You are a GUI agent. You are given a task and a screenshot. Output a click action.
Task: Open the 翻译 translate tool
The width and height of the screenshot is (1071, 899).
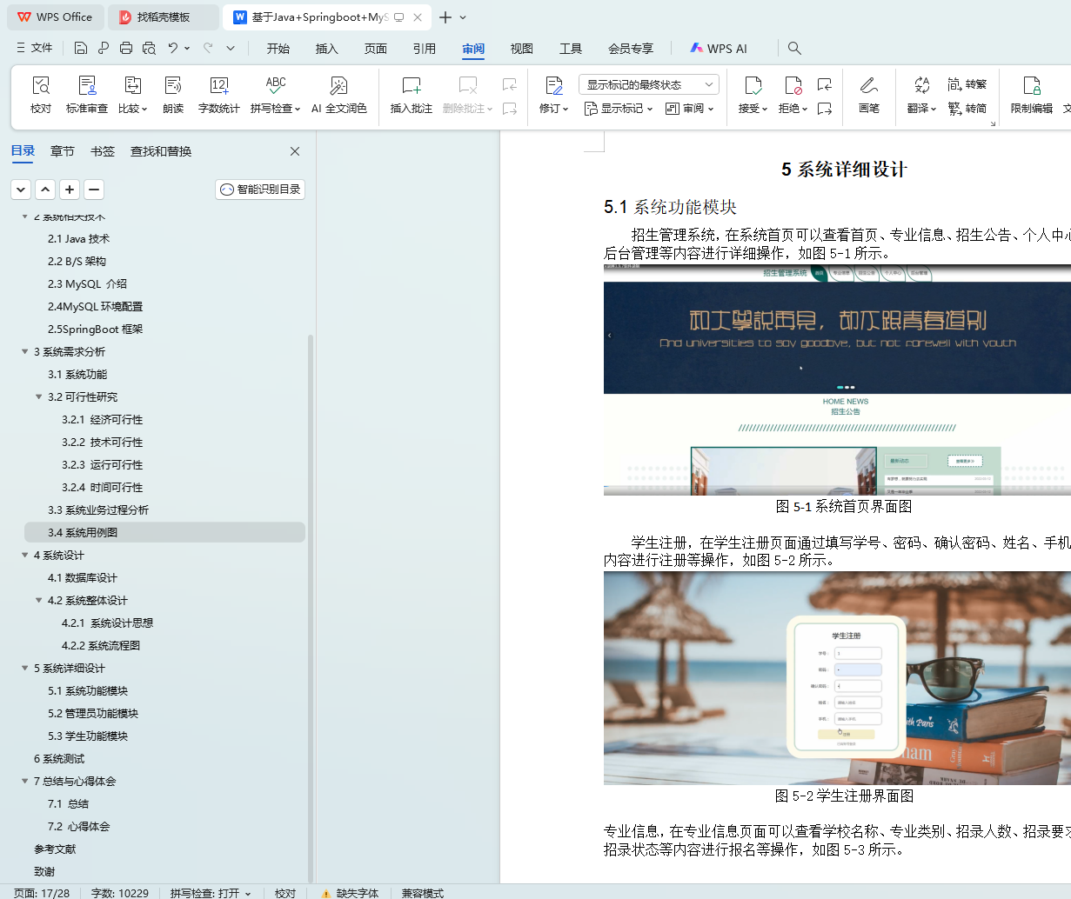click(921, 95)
